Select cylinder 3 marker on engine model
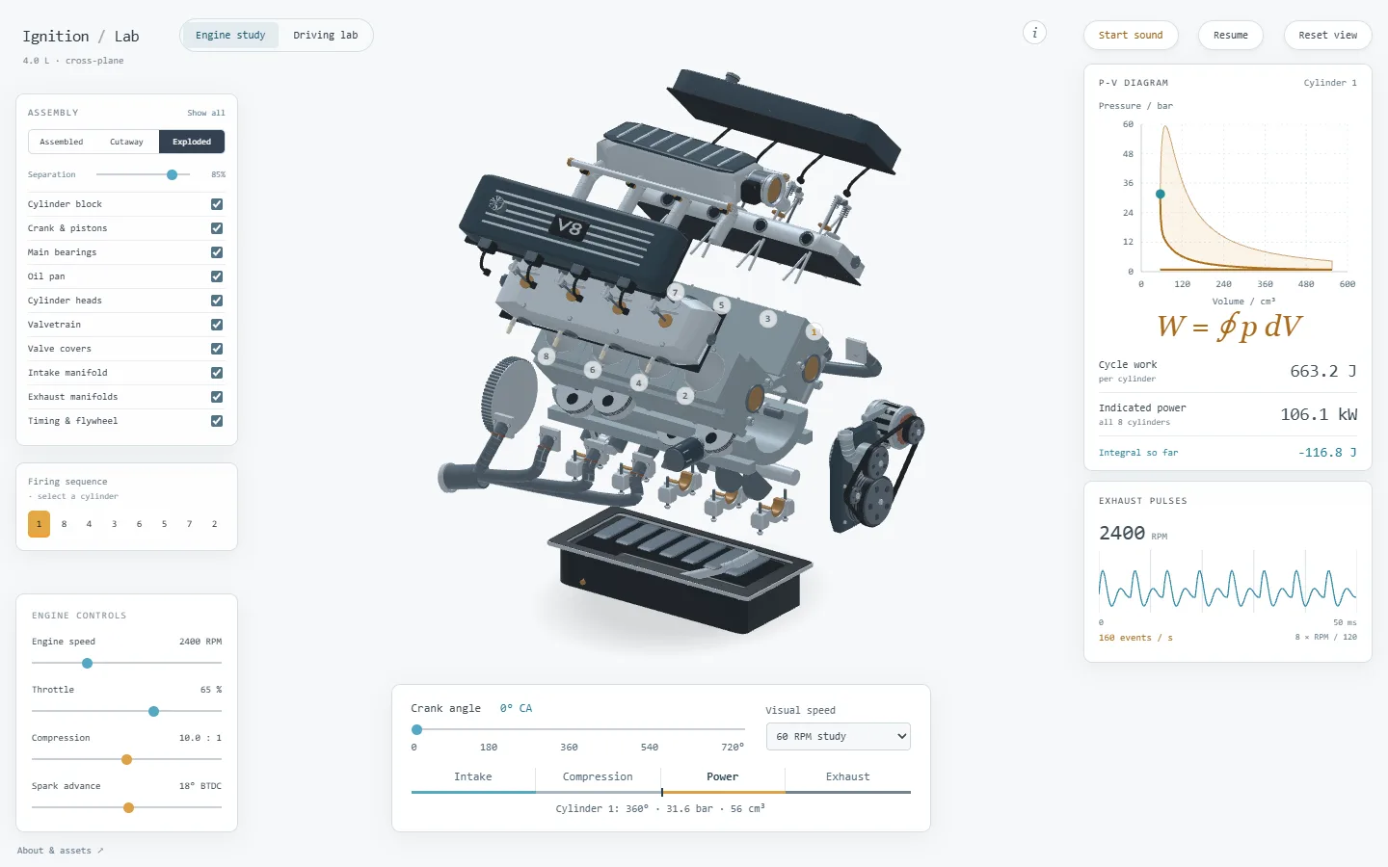The height and width of the screenshot is (867, 1388). click(x=767, y=319)
